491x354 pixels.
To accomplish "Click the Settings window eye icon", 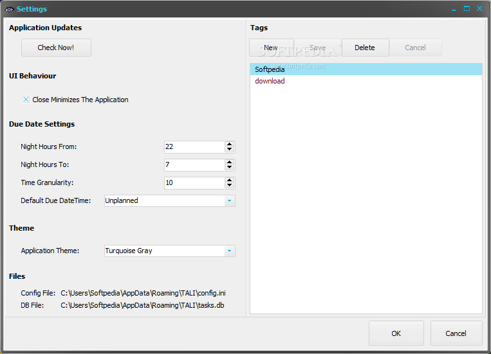I will [9, 10].
